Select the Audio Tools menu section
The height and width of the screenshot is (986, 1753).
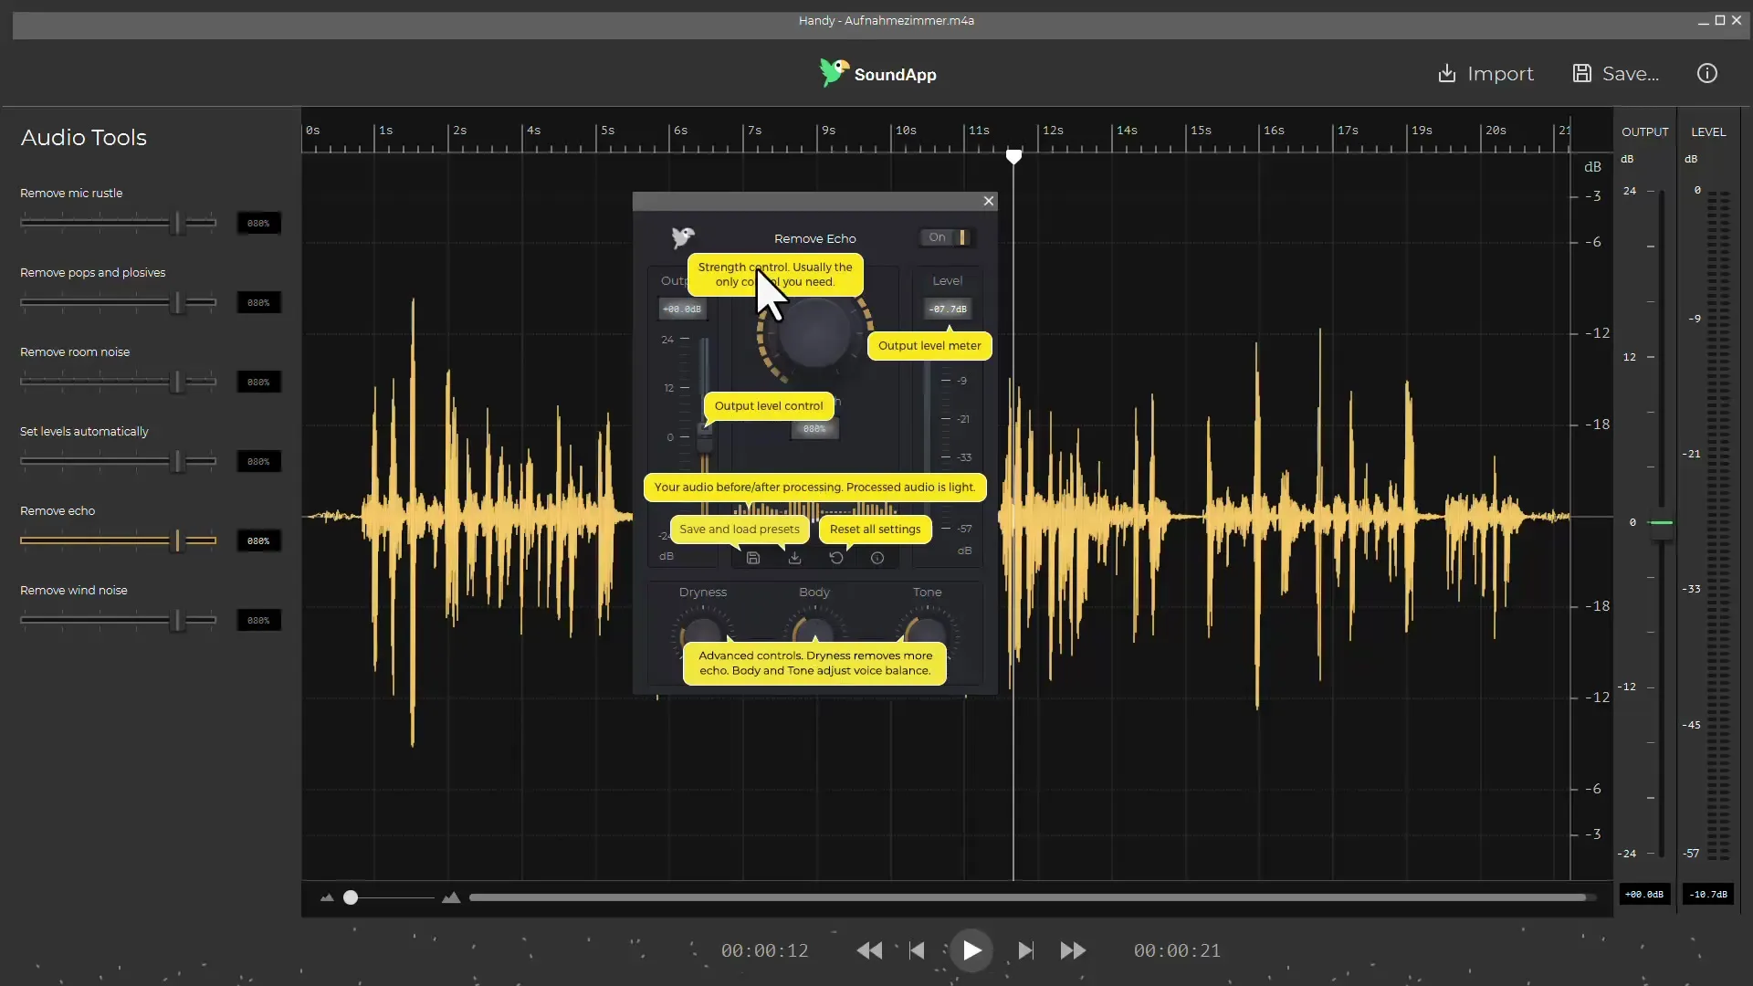[83, 136]
